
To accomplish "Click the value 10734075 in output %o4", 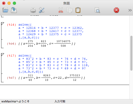I will click(63, 41).
